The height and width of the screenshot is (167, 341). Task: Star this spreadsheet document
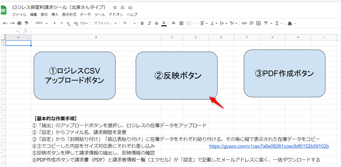coord(115,8)
